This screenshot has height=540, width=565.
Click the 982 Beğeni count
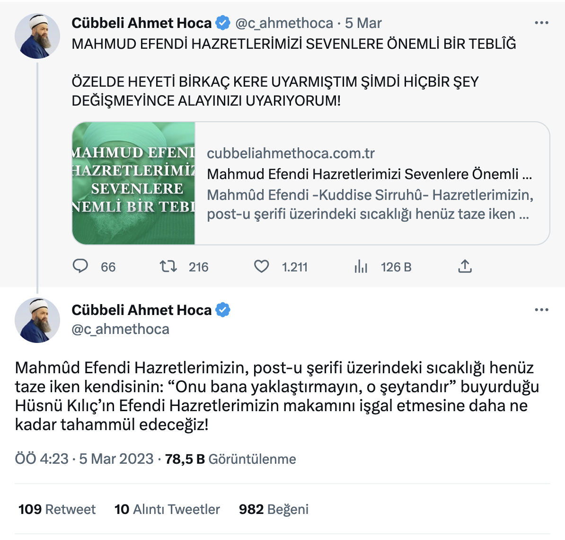pyautogui.click(x=274, y=509)
